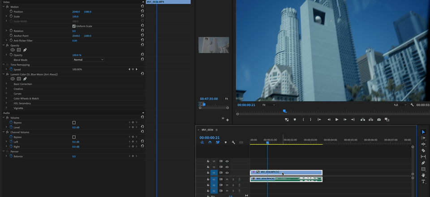The height and width of the screenshot is (197, 430).
Task: Toggle lock on track V1
Action: (x=208, y=173)
